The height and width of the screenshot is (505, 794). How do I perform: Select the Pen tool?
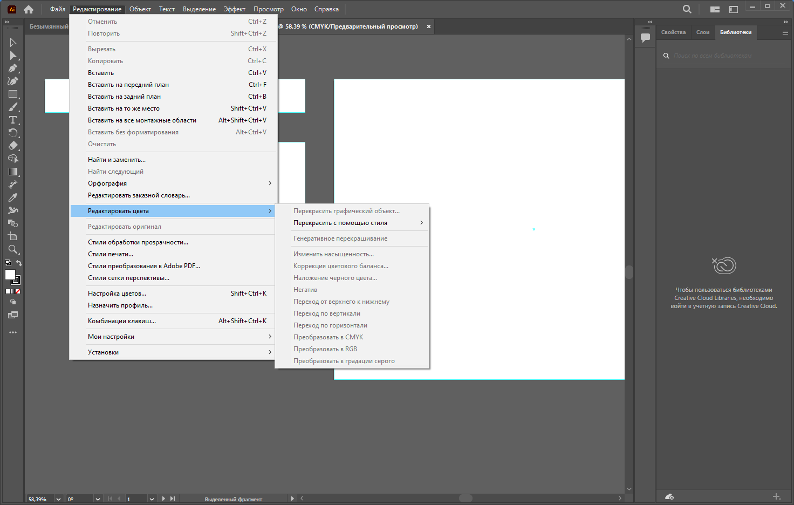tap(13, 68)
